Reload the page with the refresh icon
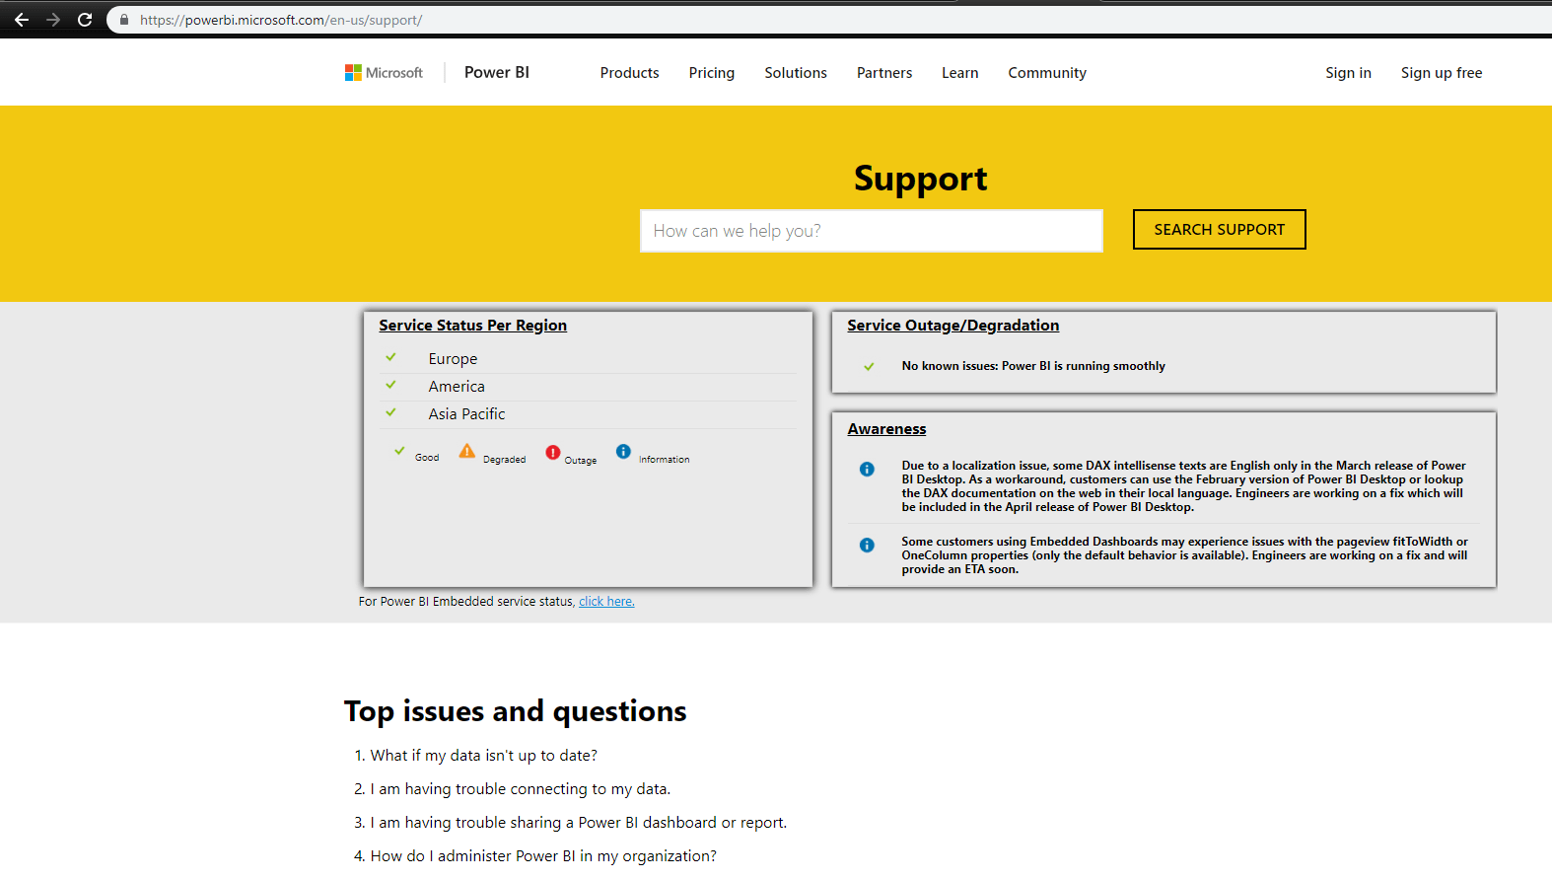The image size is (1552, 880). 85,20
